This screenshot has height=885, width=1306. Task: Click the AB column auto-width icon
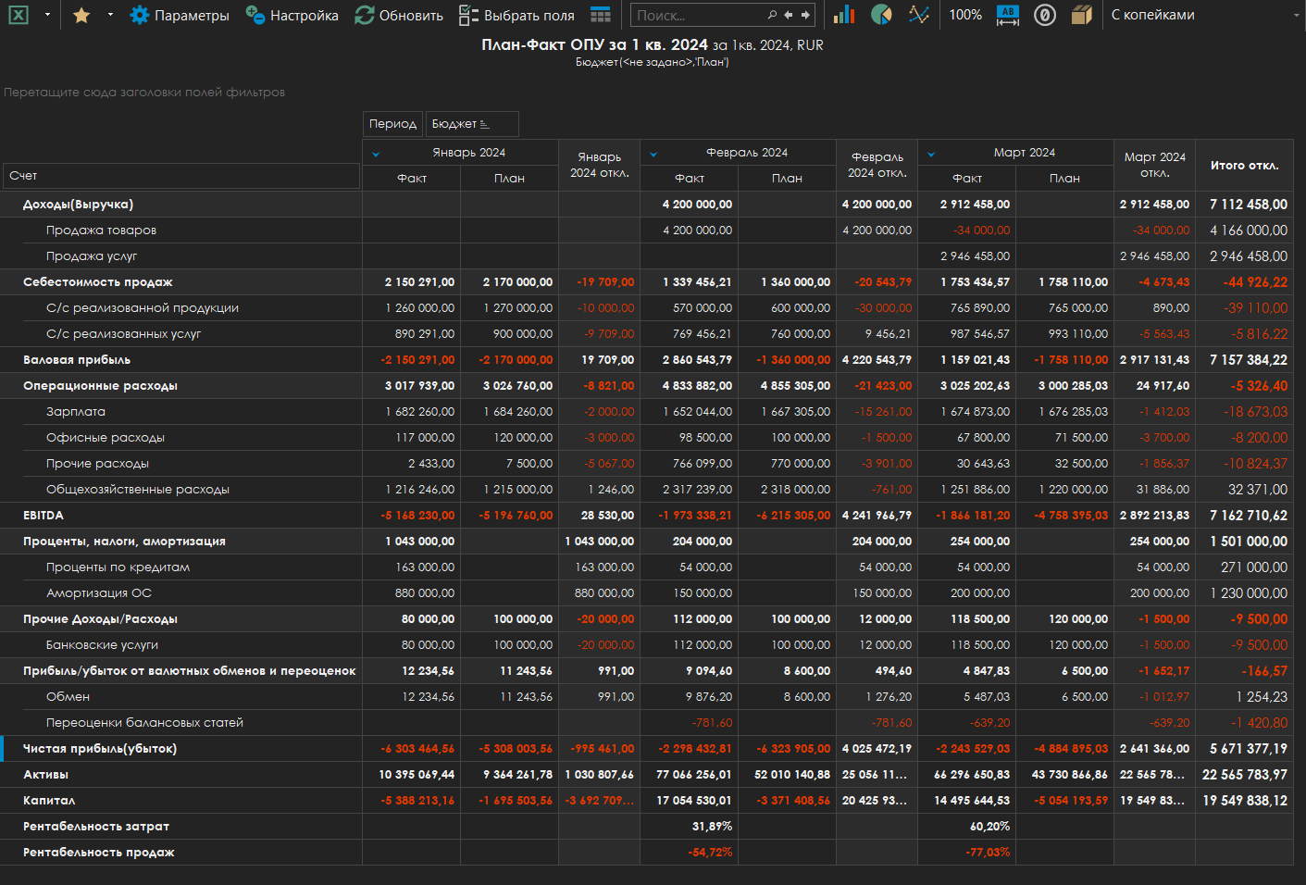(1008, 15)
